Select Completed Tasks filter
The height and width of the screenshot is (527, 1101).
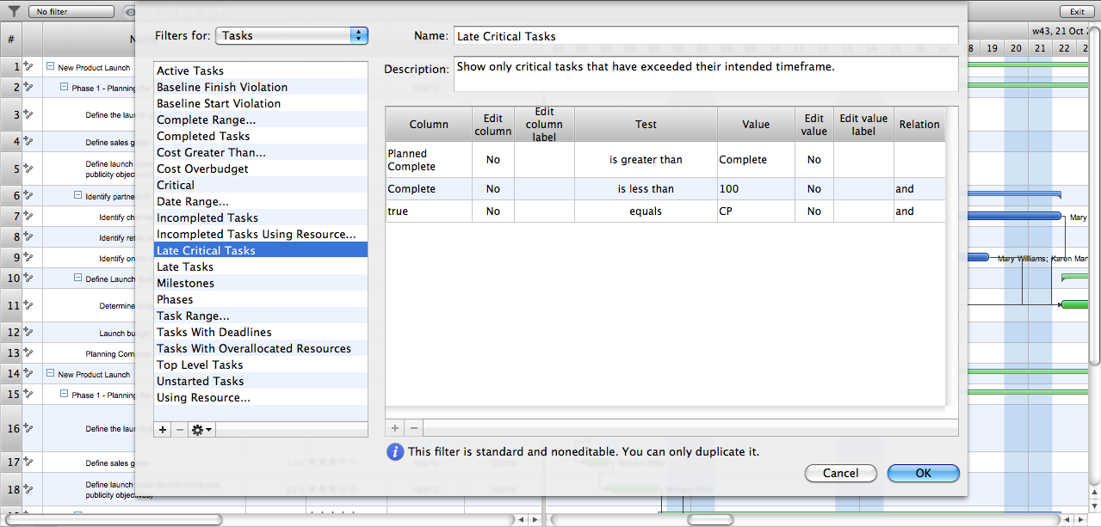[261, 136]
